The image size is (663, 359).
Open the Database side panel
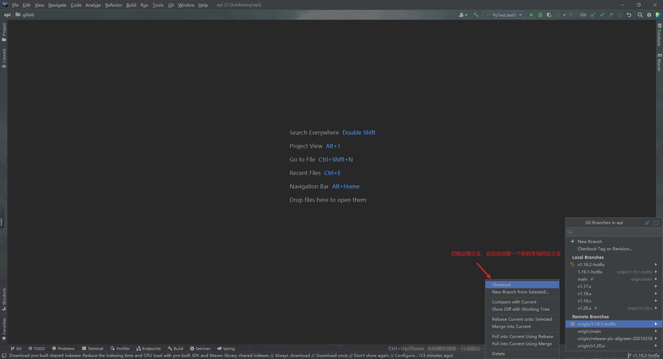click(x=659, y=35)
